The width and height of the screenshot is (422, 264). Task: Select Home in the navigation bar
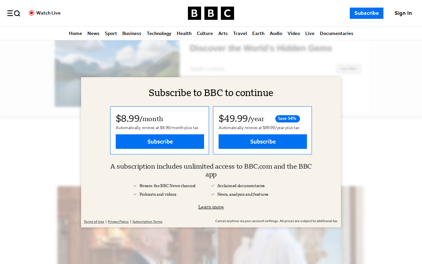pyautogui.click(x=75, y=33)
